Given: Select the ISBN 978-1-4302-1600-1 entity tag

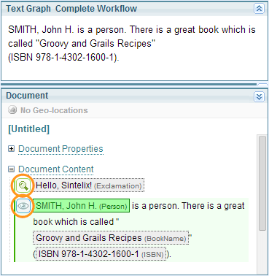Looking at the screenshot, I should coord(101,254).
